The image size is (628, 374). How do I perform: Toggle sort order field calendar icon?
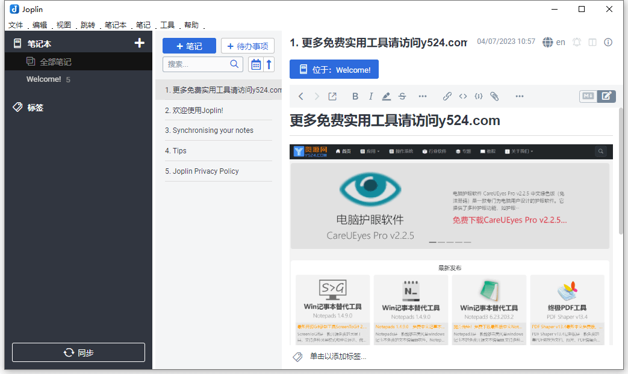point(256,64)
